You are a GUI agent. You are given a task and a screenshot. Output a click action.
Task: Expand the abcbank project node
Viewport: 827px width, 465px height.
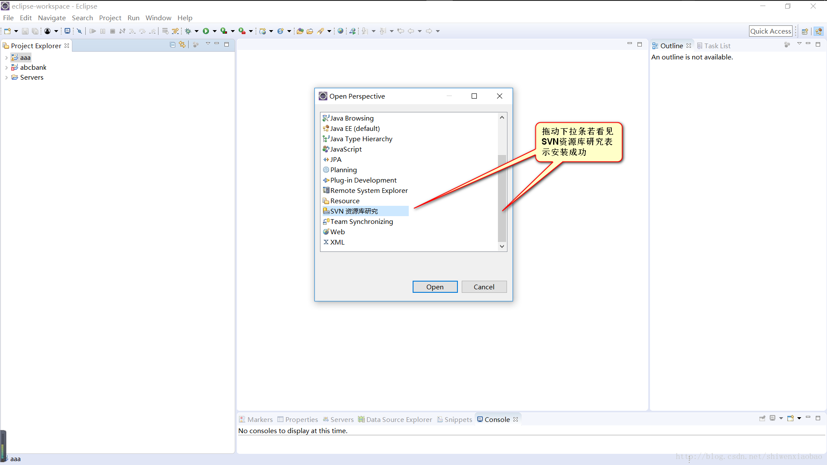click(6, 68)
